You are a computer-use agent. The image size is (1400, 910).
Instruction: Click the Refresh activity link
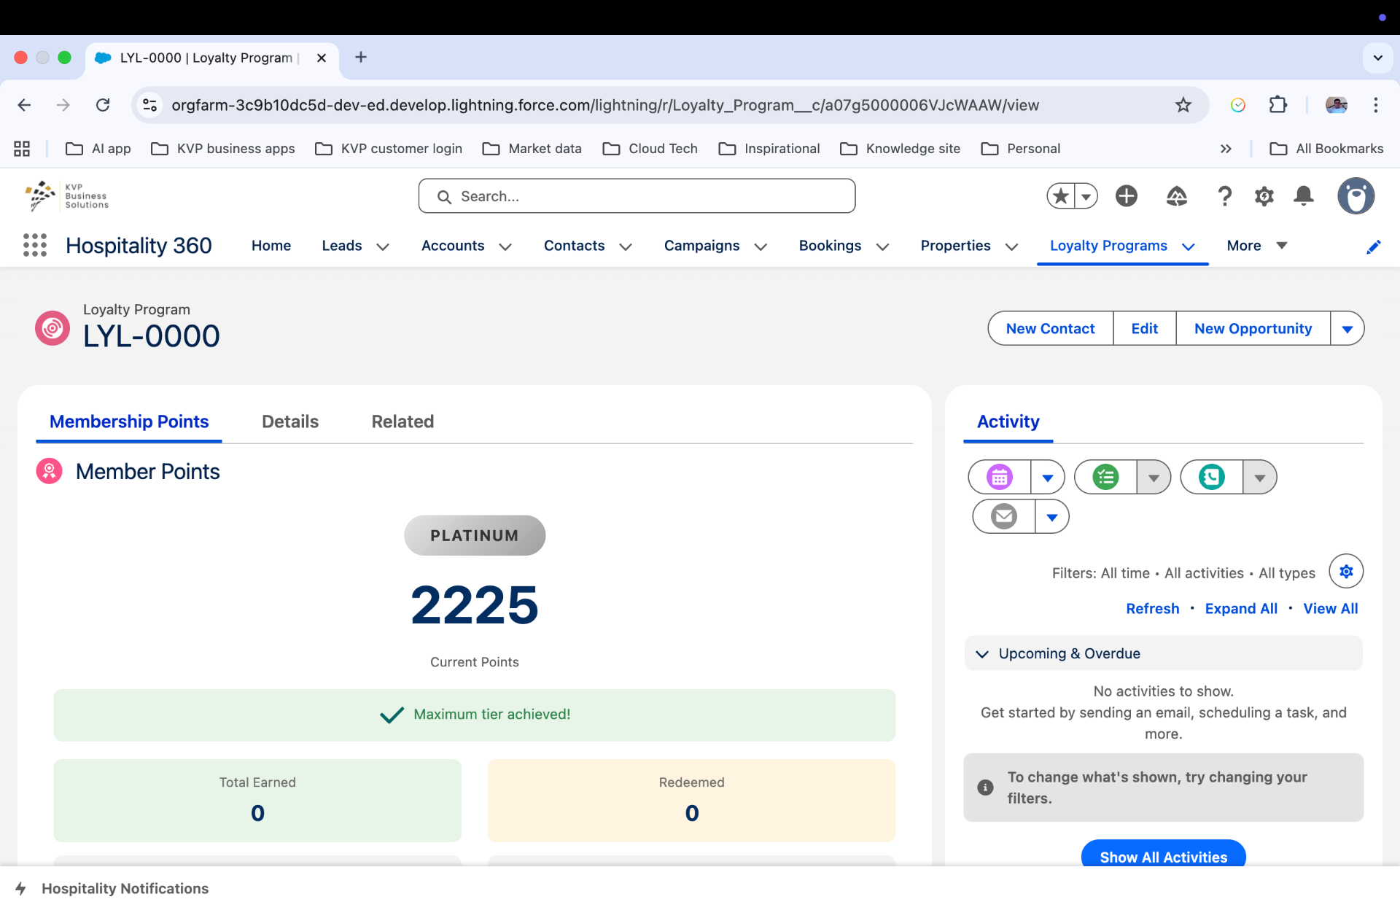[1152, 609]
